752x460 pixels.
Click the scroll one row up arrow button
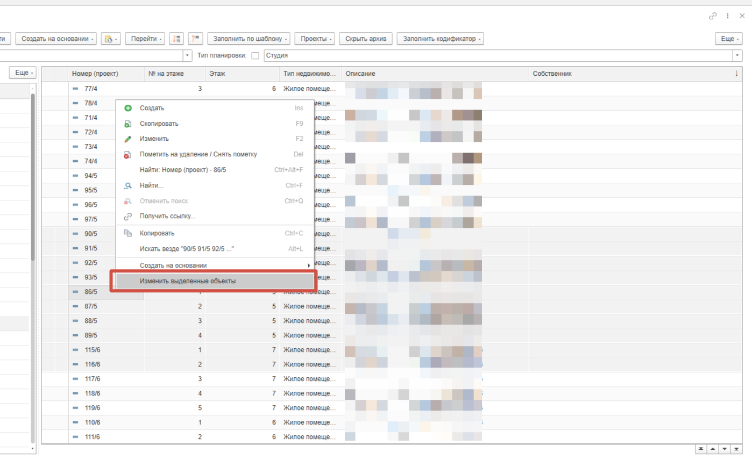coord(712,449)
